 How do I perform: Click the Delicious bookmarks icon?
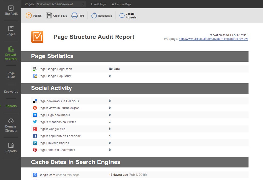(x=35, y=101)
